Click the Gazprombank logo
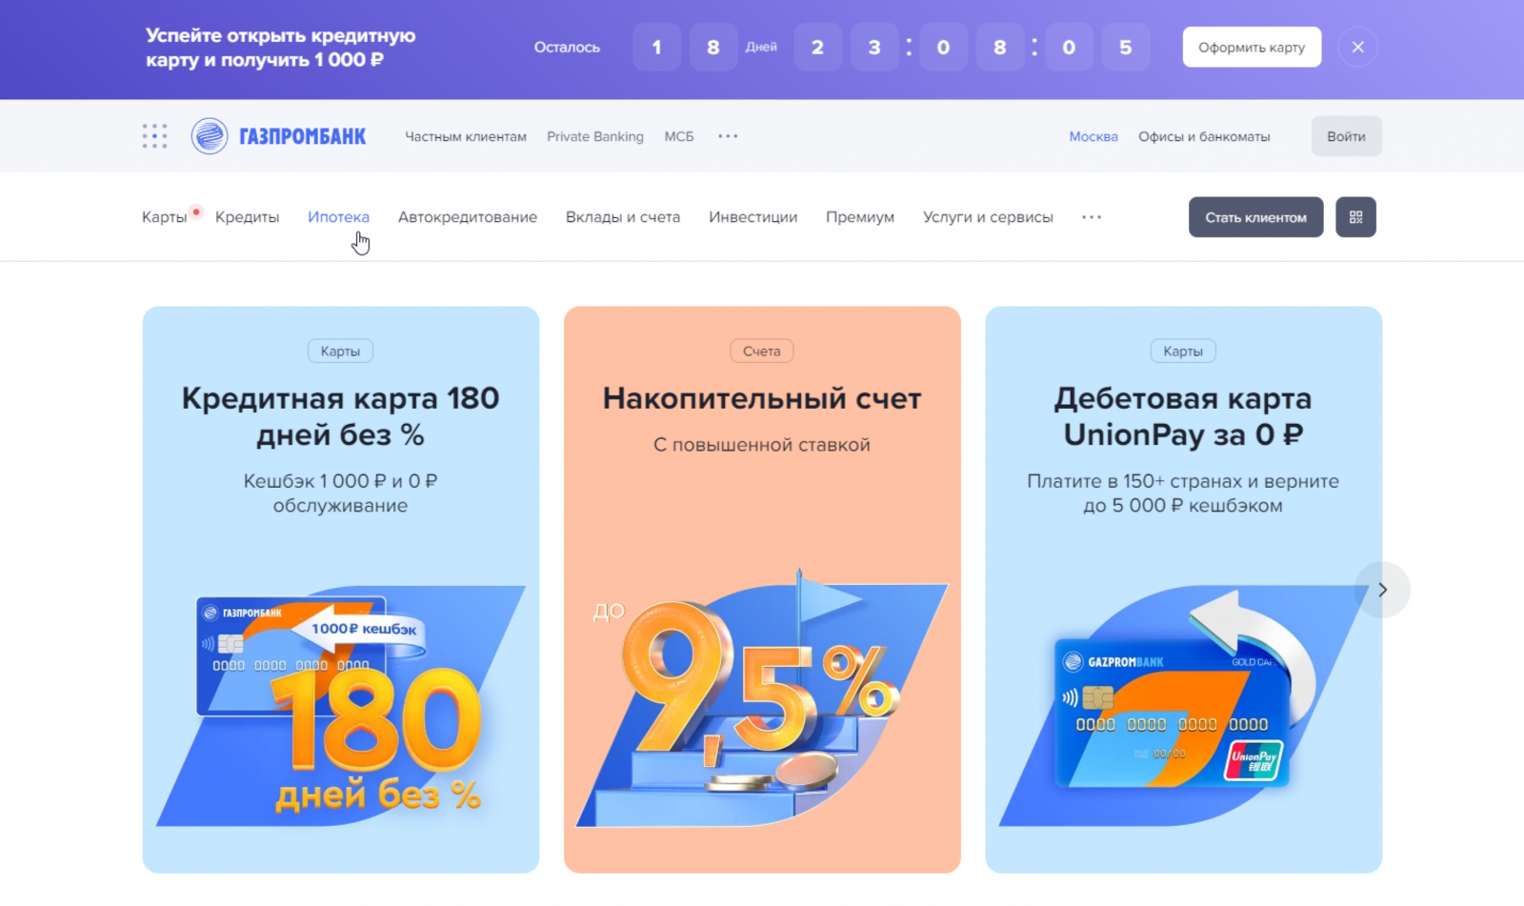 click(278, 136)
